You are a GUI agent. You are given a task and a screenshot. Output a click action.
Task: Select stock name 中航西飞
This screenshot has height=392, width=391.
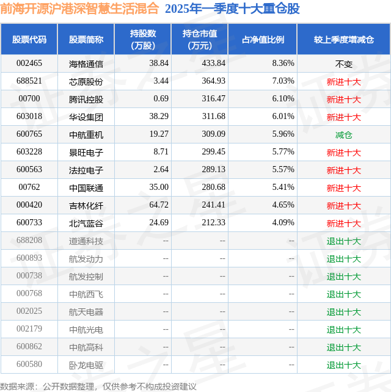point(86,295)
